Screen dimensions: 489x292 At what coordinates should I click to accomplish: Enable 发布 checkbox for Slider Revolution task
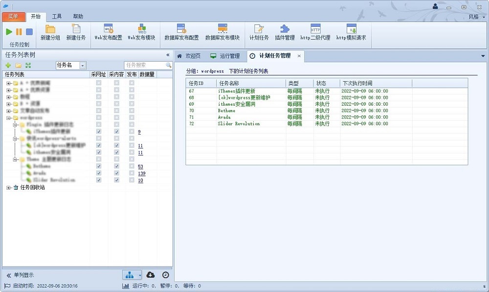[x=132, y=180]
